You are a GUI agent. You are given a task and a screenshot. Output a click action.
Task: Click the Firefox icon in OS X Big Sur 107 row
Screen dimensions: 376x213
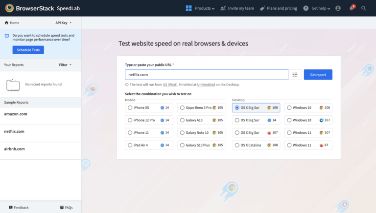tap(269, 132)
